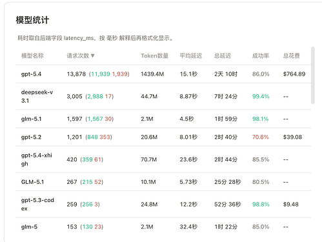The height and width of the screenshot is (242, 322).
Task: Click the 3,005 request count
Action: click(x=74, y=96)
